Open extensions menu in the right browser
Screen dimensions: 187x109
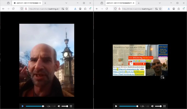click(179, 9)
